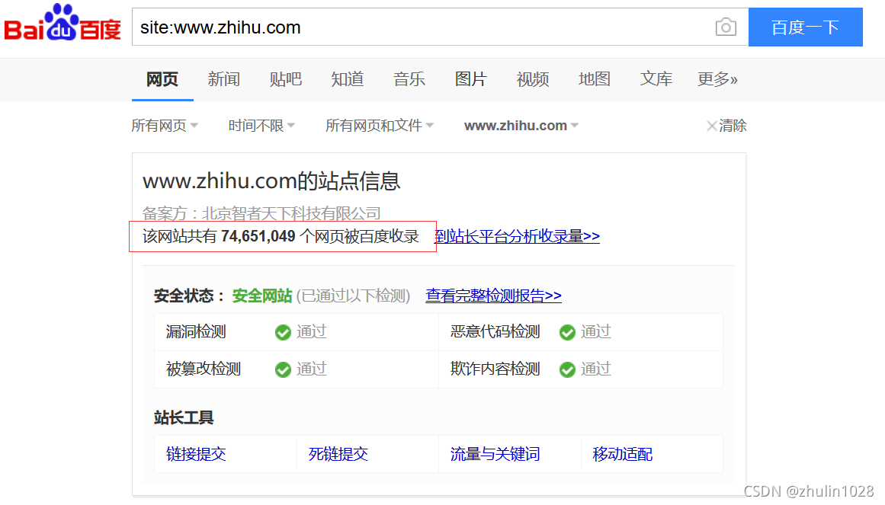Click the 百度一下 search button
The width and height of the screenshot is (885, 505).
[806, 27]
